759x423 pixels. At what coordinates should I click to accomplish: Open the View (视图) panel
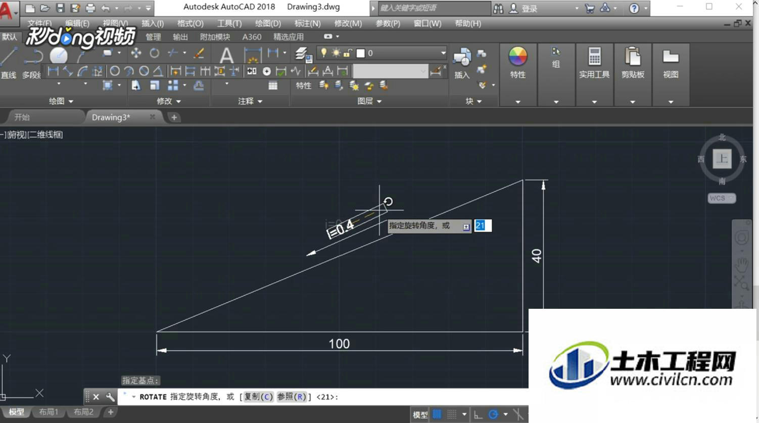click(671, 62)
